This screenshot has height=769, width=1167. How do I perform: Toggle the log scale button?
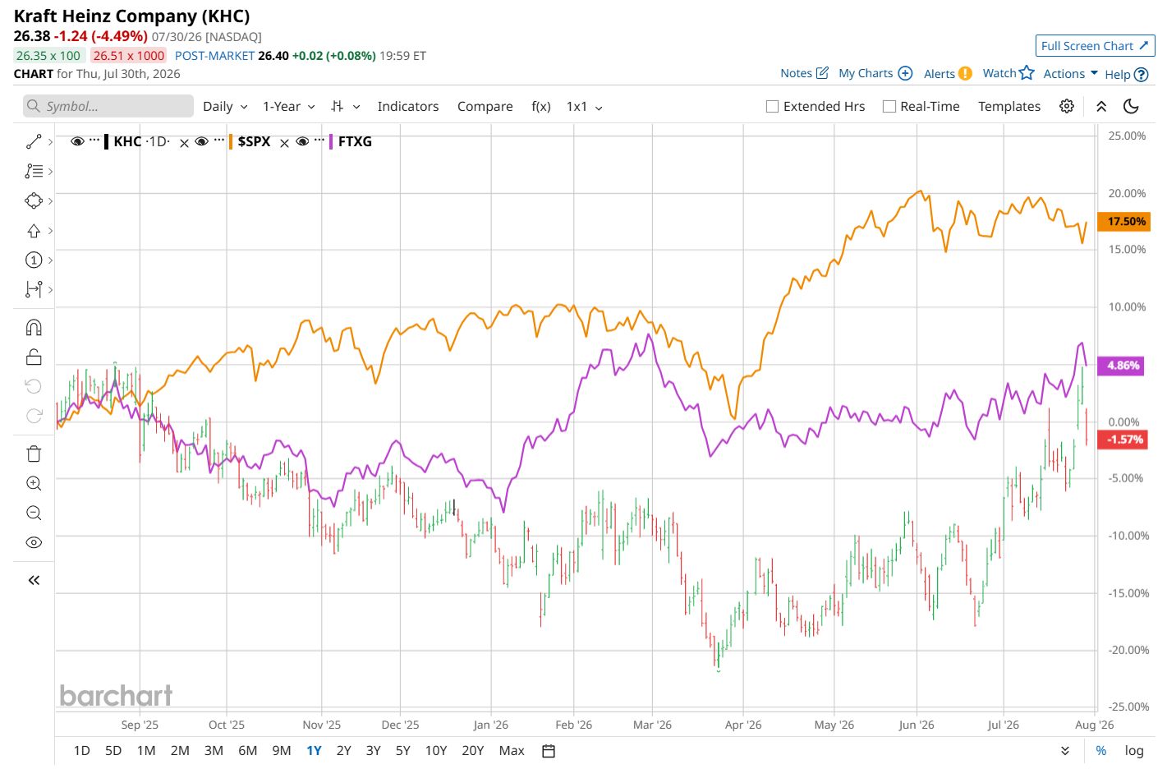pyautogui.click(x=1134, y=751)
